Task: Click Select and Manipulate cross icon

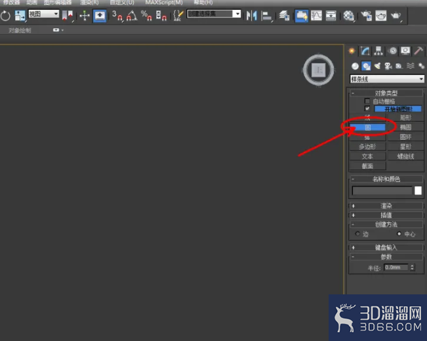Action: click(85, 16)
